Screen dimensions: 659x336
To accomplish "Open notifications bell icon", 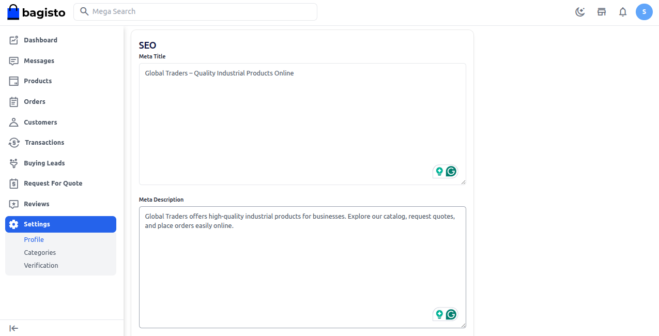I will [x=623, y=12].
